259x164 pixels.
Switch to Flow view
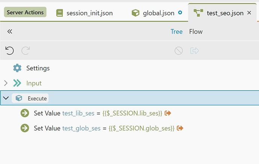[196, 32]
